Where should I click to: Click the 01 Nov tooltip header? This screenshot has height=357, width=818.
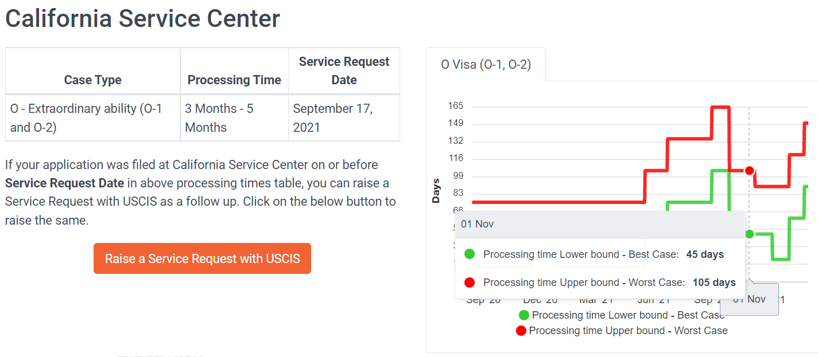pyautogui.click(x=600, y=224)
